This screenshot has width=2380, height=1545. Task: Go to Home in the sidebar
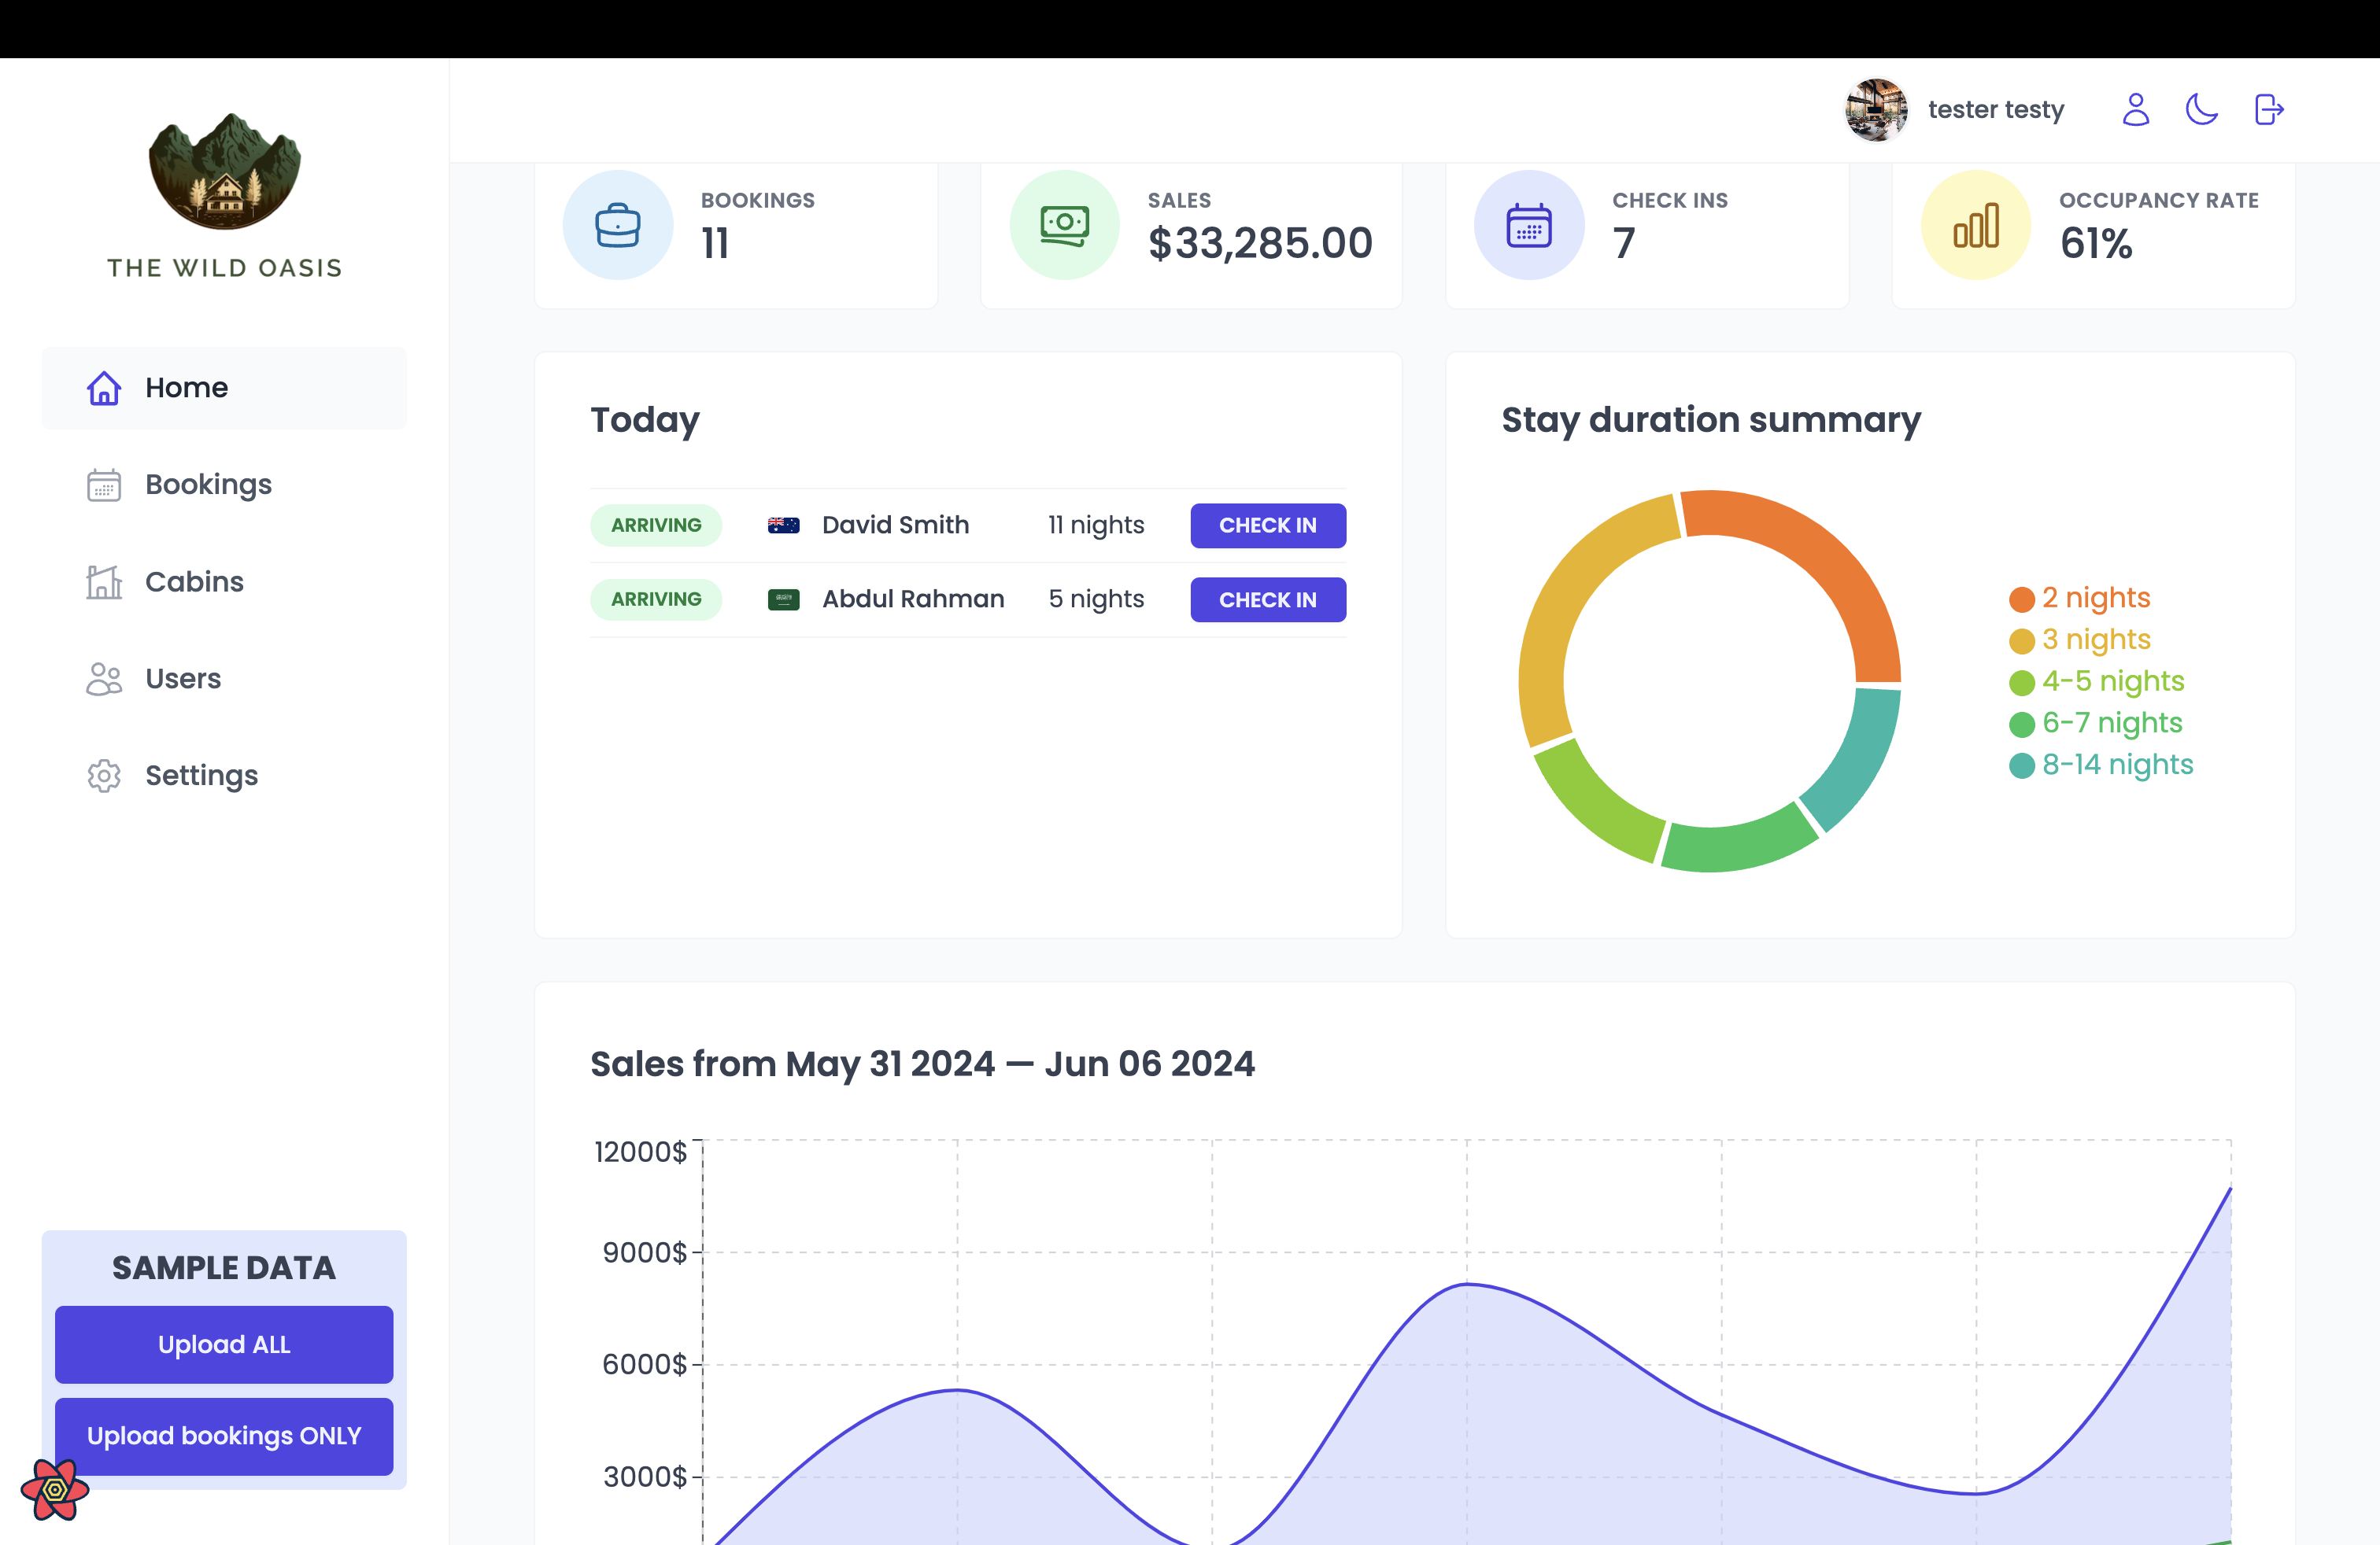point(224,388)
